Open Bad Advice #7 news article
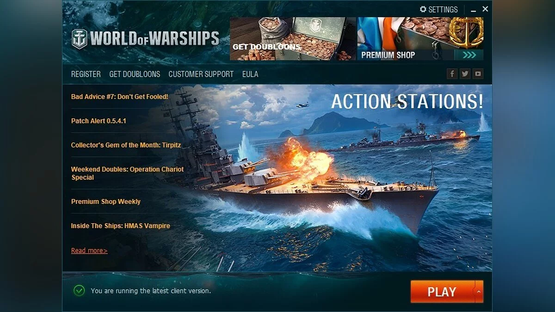The width and height of the screenshot is (555, 312). pyautogui.click(x=120, y=97)
